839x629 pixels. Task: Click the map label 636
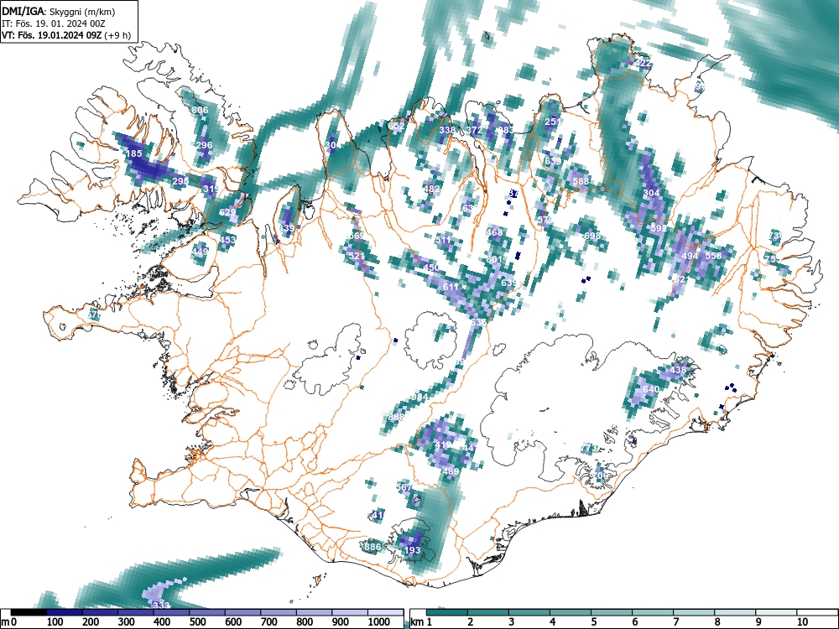[x=478, y=323]
